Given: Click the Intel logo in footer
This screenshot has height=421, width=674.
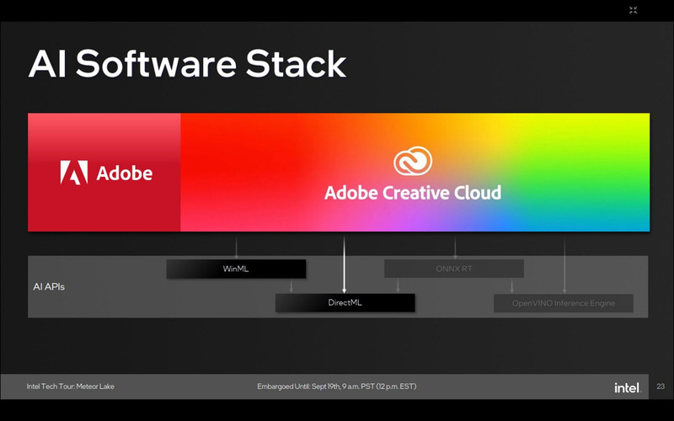Looking at the screenshot, I should tap(628, 387).
